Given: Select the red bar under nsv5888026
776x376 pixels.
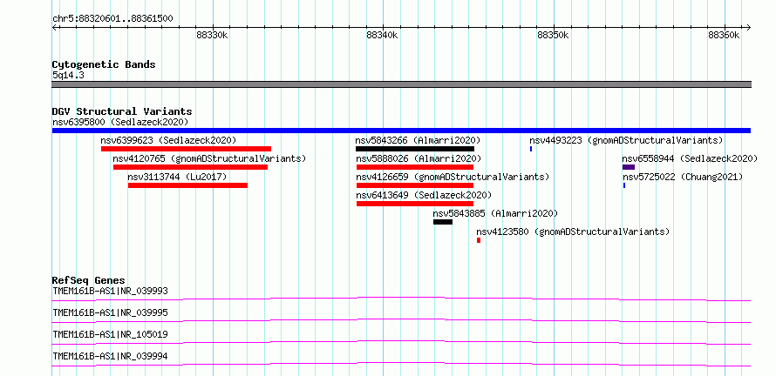Looking at the screenshot, I should tap(415, 167).
